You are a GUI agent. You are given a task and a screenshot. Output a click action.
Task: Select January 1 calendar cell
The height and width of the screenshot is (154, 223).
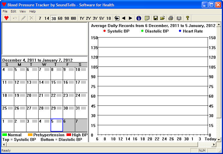8,125
